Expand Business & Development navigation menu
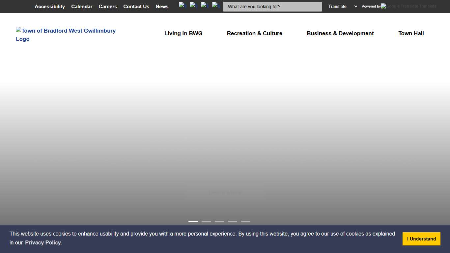This screenshot has width=450, height=253. click(340, 33)
